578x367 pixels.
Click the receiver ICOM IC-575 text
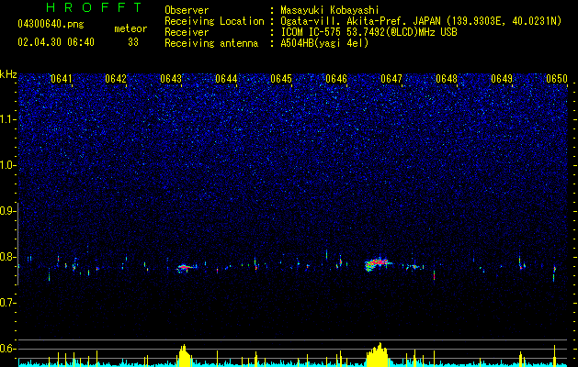coord(368,32)
